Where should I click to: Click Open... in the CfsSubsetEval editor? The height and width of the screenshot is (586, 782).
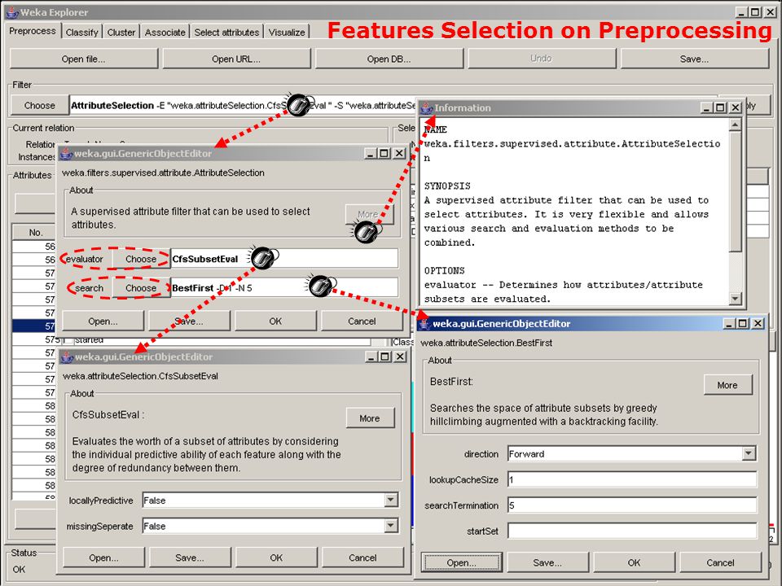(x=103, y=558)
